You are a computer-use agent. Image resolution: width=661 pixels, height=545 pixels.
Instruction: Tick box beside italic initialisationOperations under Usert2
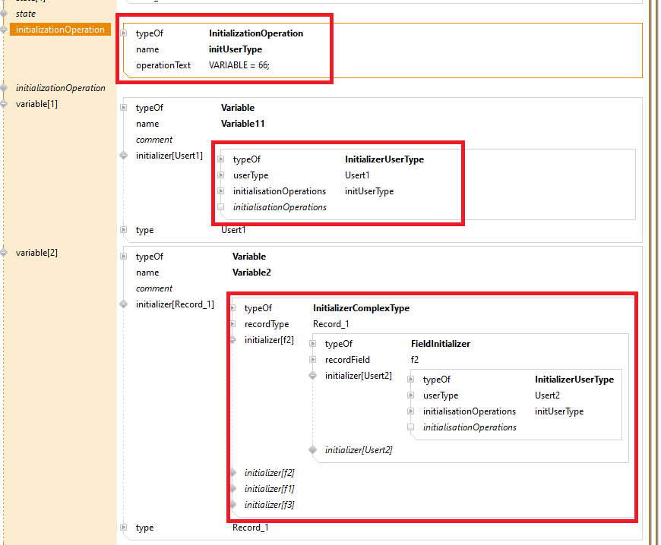point(411,427)
